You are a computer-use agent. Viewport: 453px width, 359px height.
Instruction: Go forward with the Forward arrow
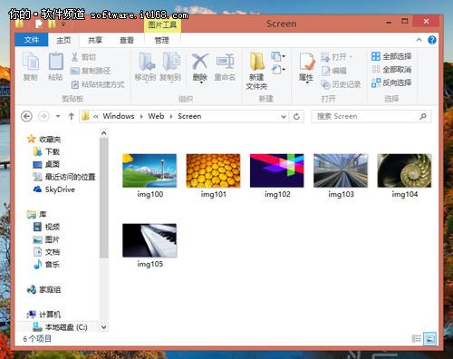43,116
